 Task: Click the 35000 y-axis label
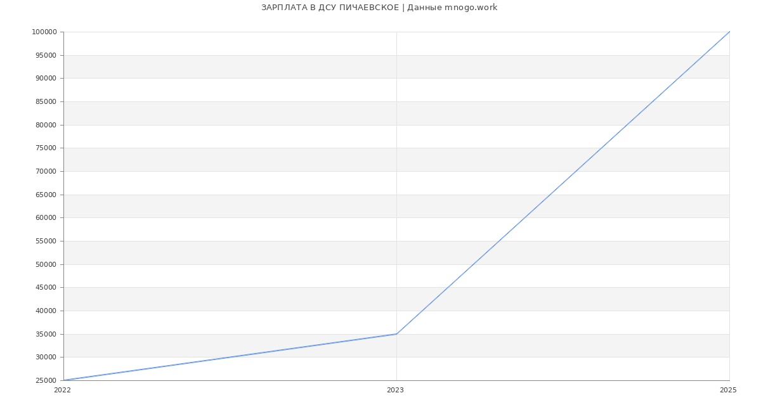pyautogui.click(x=46, y=334)
